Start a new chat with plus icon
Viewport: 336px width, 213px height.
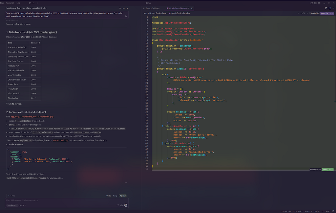click(x=120, y=8)
